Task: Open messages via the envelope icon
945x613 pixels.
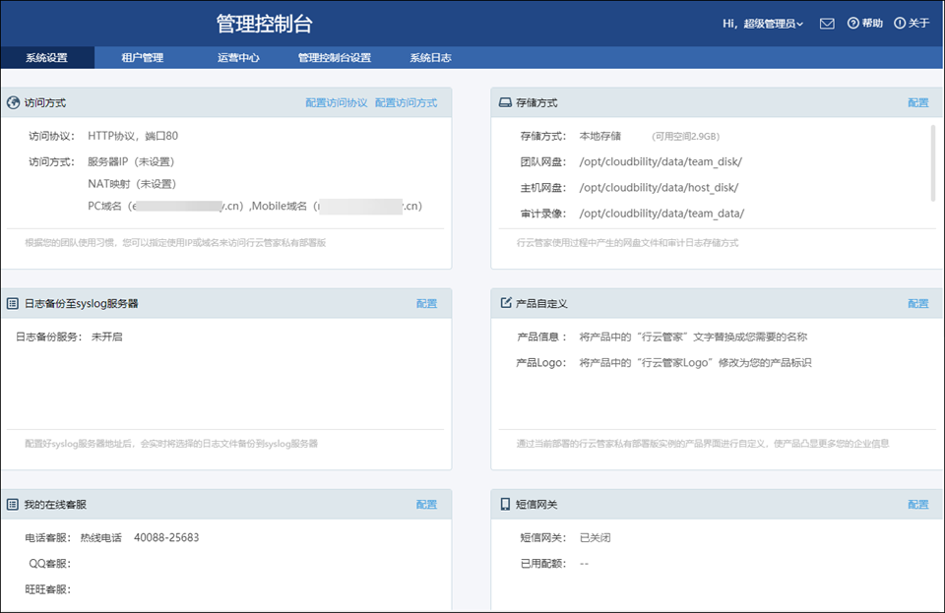Action: click(x=825, y=23)
